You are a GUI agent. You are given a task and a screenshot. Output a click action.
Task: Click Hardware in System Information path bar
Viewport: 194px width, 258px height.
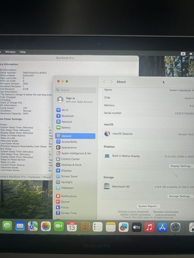34,177
